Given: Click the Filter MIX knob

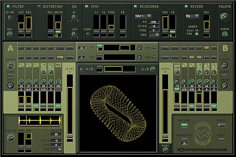Looking at the screenshot, I should [10, 34].
